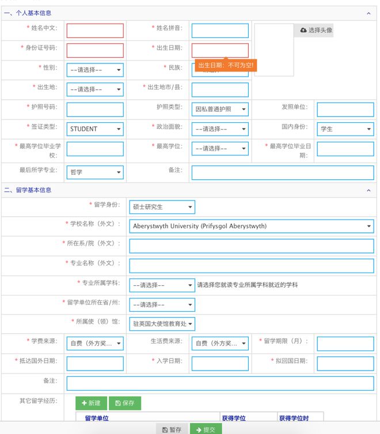
Task: Click the 最高学位毕业学校 input field
Action: [x=95, y=149]
